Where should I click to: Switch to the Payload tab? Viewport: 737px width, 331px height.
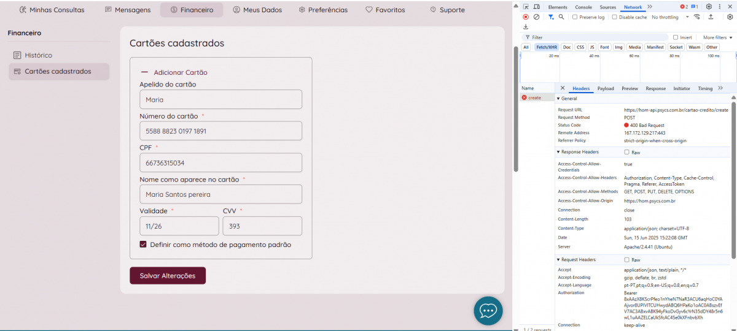[x=606, y=88]
